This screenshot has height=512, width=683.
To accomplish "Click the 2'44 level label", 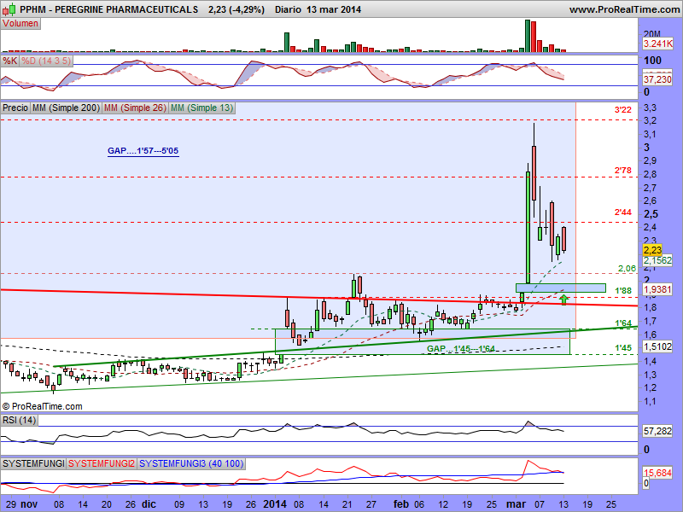I will [623, 212].
